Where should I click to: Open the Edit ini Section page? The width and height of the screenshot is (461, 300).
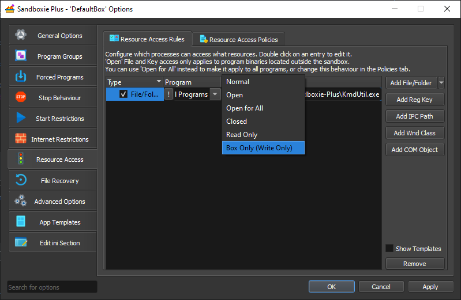[53, 243]
